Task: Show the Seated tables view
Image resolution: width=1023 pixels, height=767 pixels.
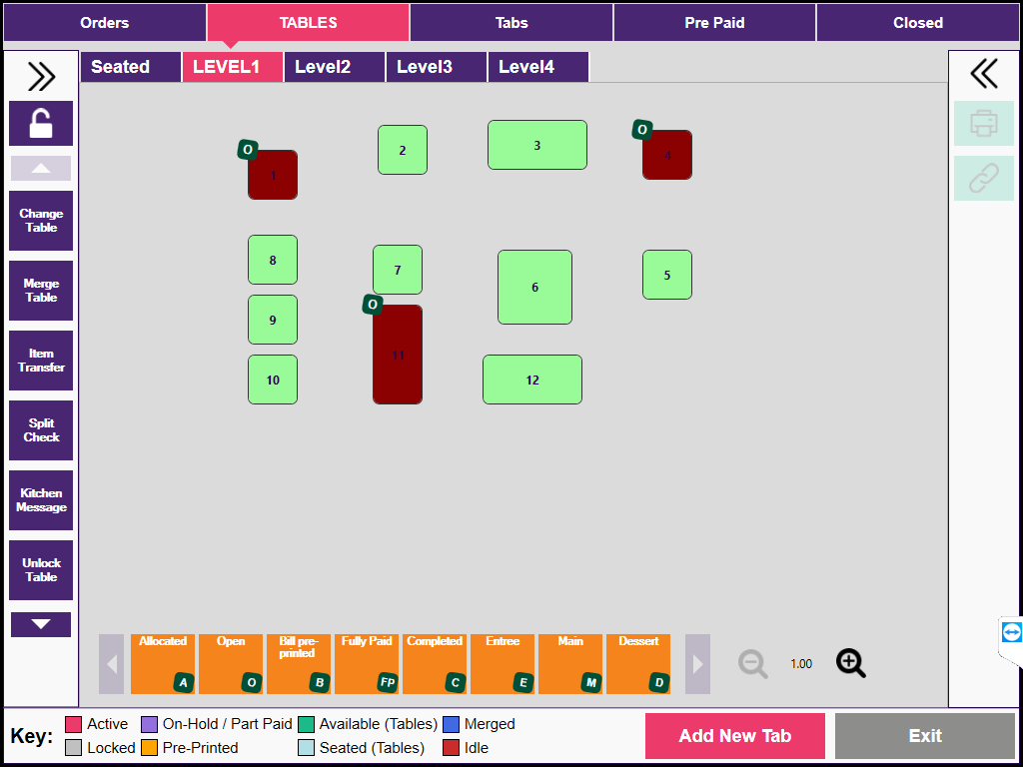Action: point(131,67)
